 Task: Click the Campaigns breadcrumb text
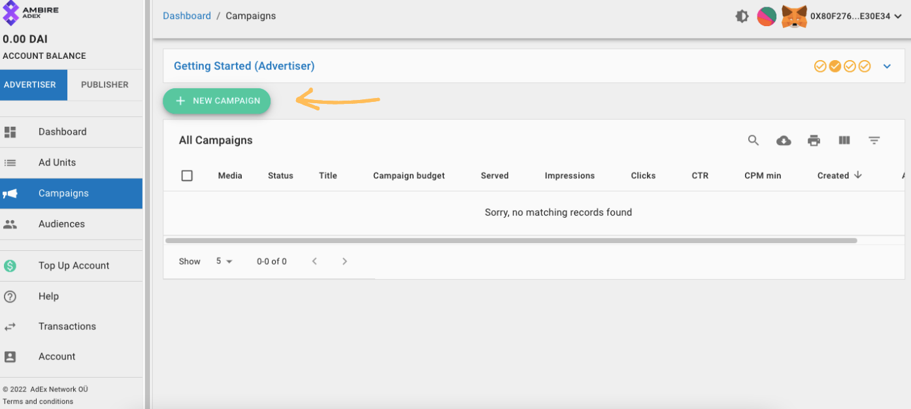pyautogui.click(x=251, y=16)
